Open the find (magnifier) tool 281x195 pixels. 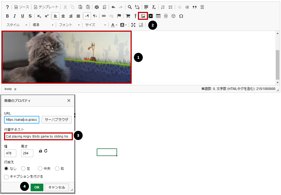(130, 7)
